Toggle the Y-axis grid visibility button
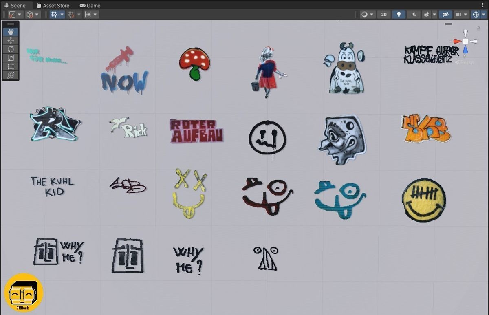The height and width of the screenshot is (315, 489). pyautogui.click(x=54, y=14)
